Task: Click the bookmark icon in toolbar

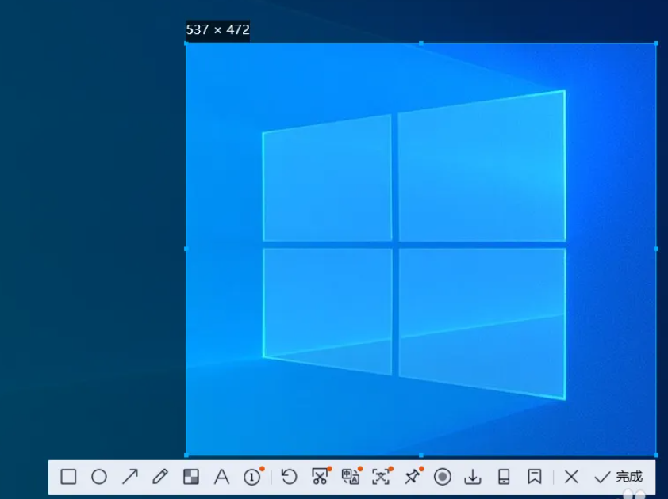Action: click(535, 477)
